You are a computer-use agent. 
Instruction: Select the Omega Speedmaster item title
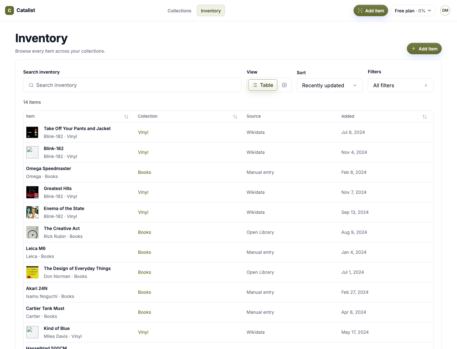pos(49,168)
